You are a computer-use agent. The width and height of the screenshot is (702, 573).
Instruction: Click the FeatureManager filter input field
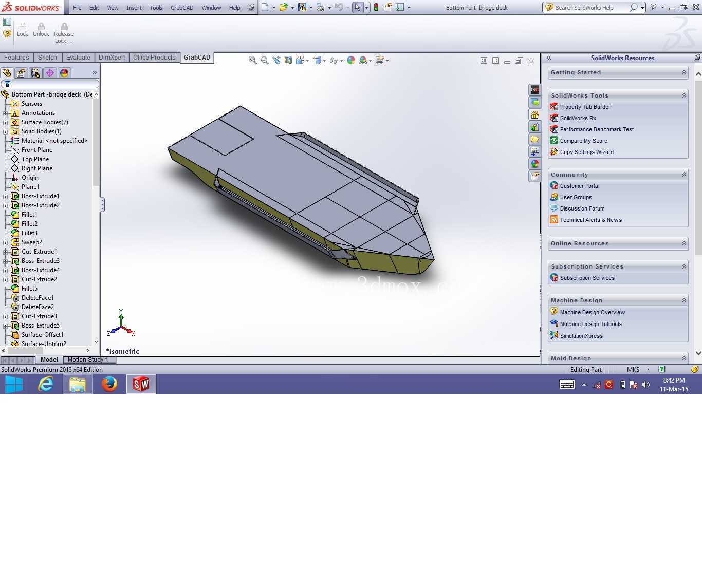tap(50, 84)
